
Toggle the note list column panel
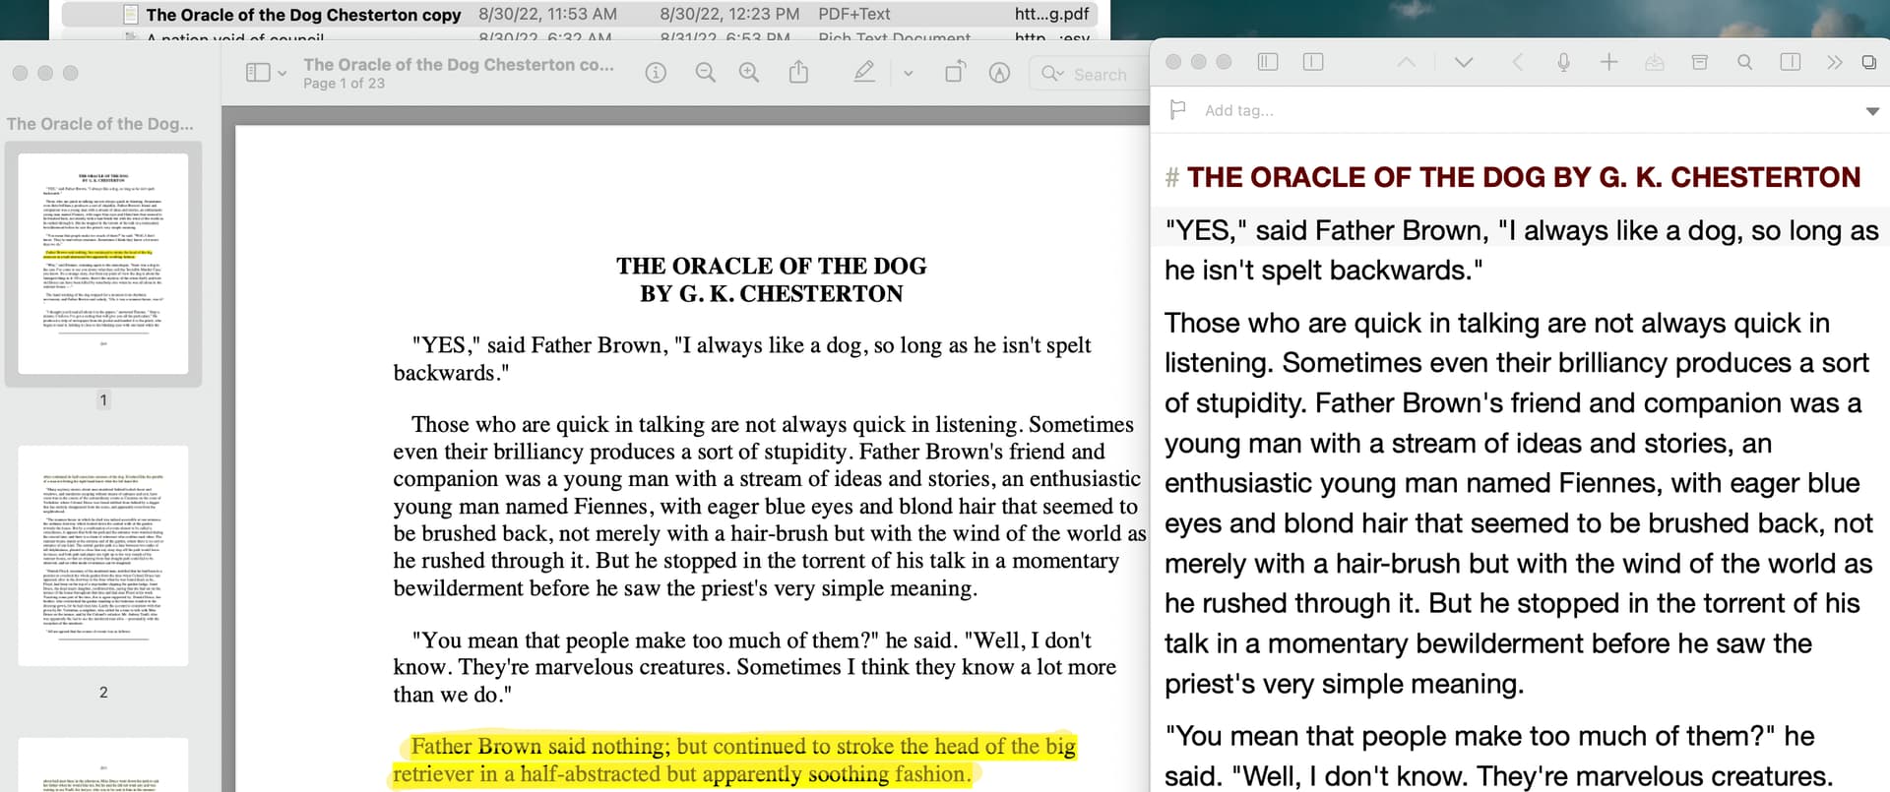(x=1313, y=62)
